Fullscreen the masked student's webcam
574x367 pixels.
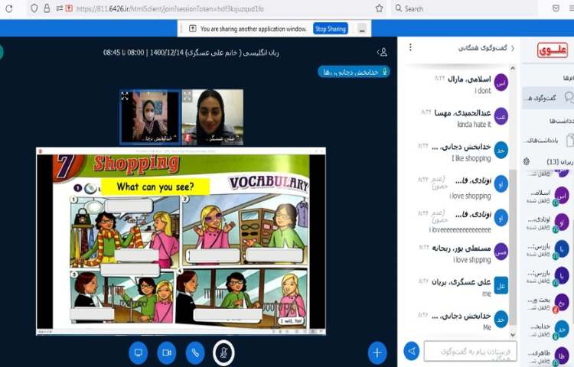(x=125, y=96)
